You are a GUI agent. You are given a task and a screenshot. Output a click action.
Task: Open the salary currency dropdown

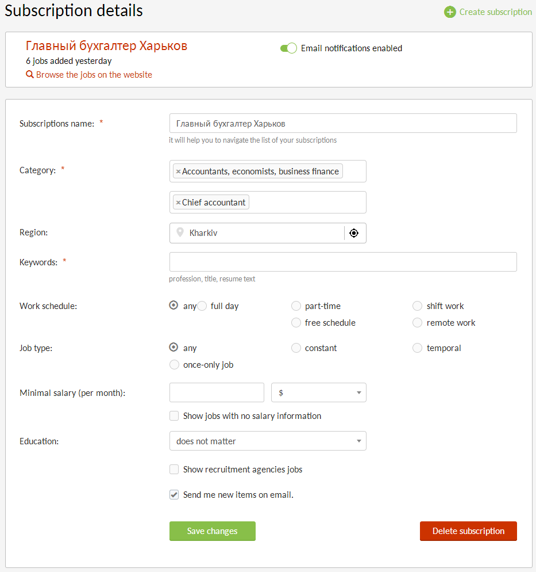[318, 392]
